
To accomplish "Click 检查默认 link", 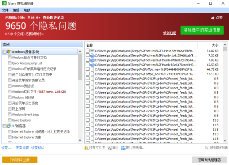I will 37,148.
